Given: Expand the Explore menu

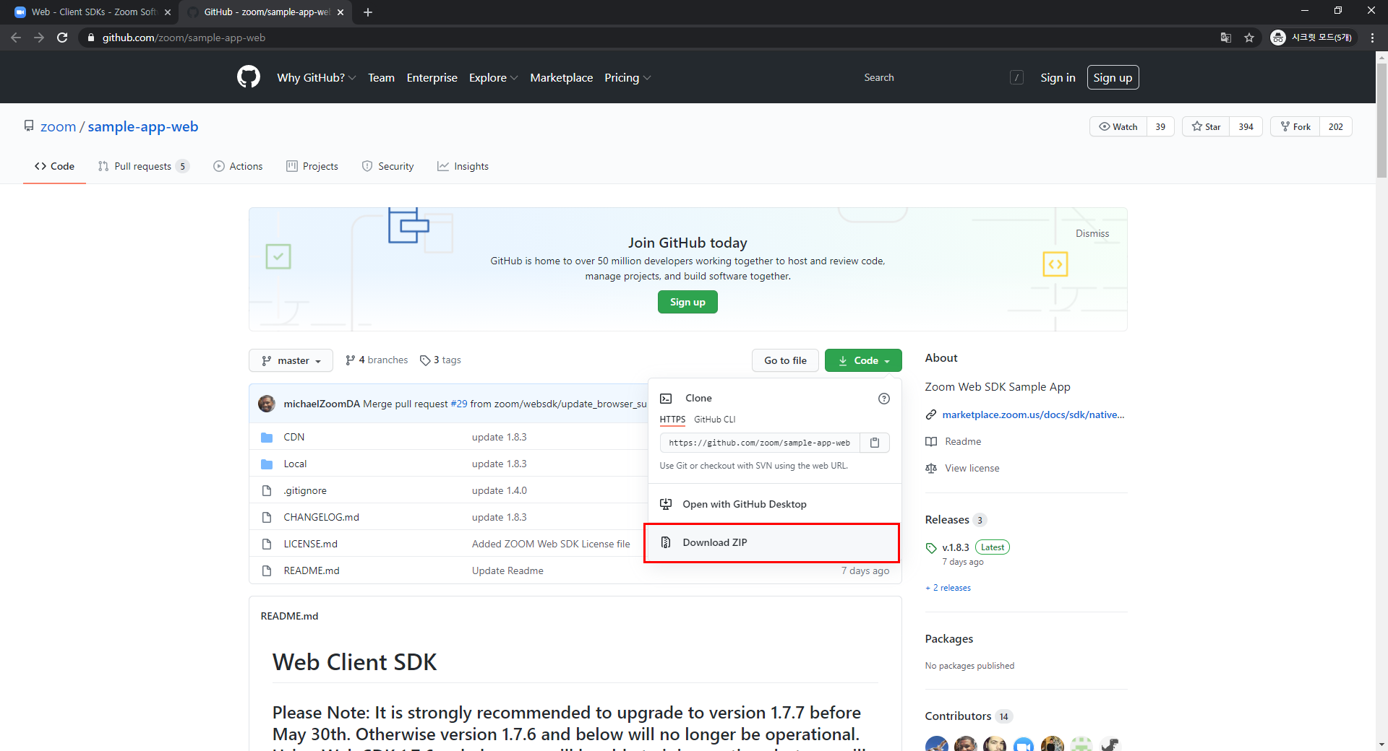Looking at the screenshot, I should [493, 77].
